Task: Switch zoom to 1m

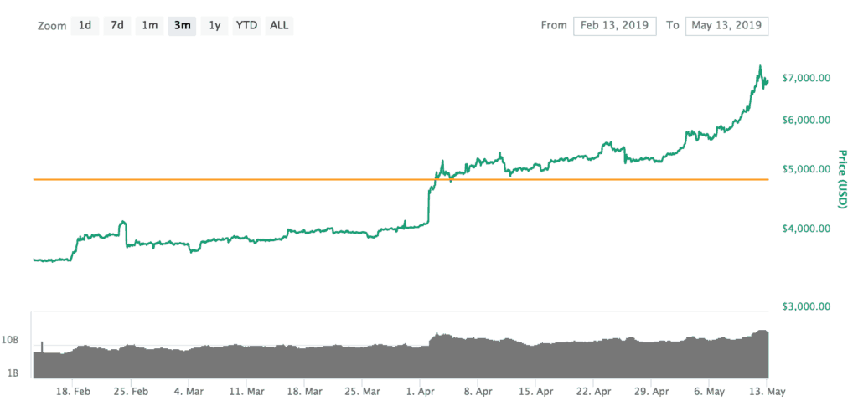Action: 149,25
